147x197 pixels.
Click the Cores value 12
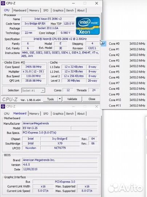pos(68,90)
